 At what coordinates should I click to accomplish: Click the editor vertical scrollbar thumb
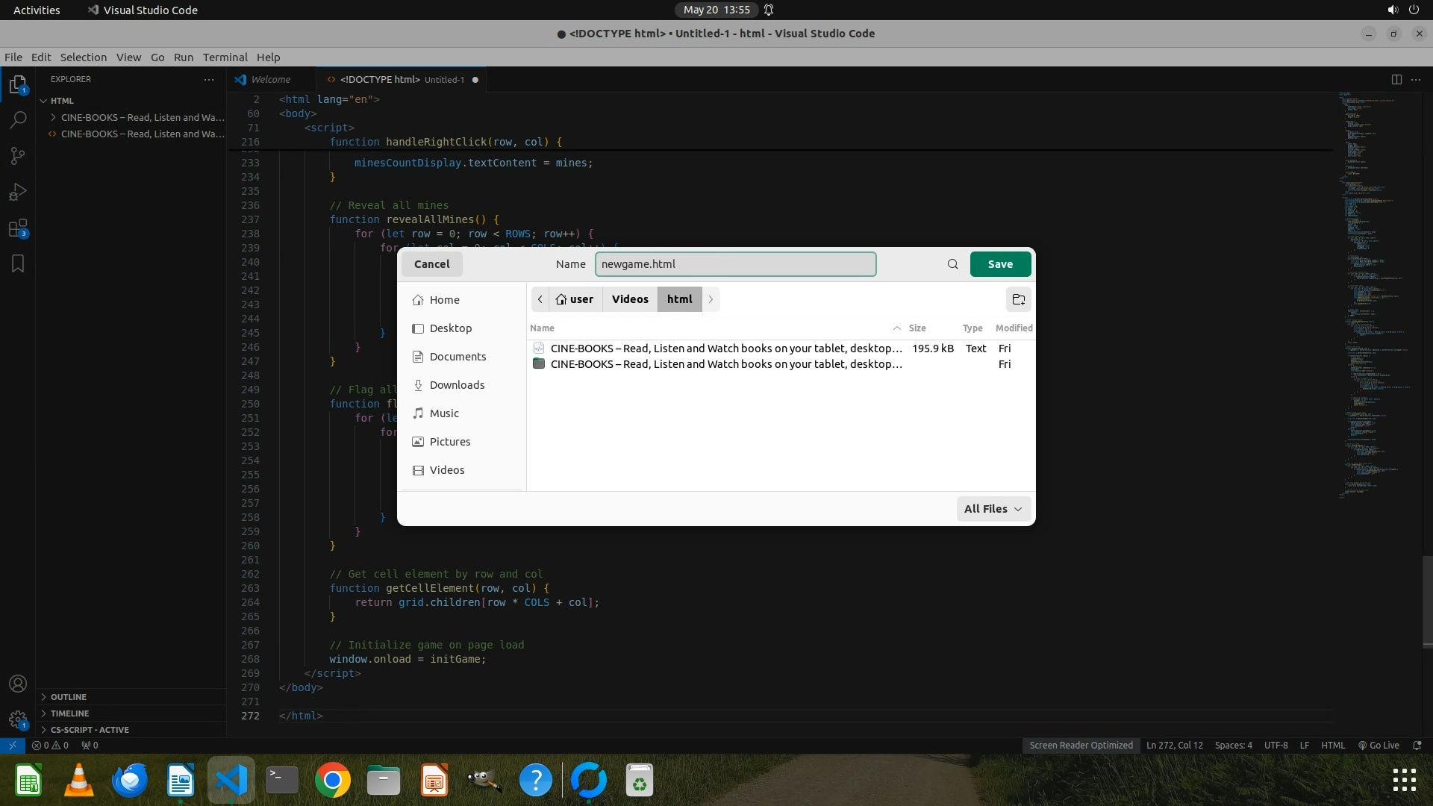tap(1427, 601)
